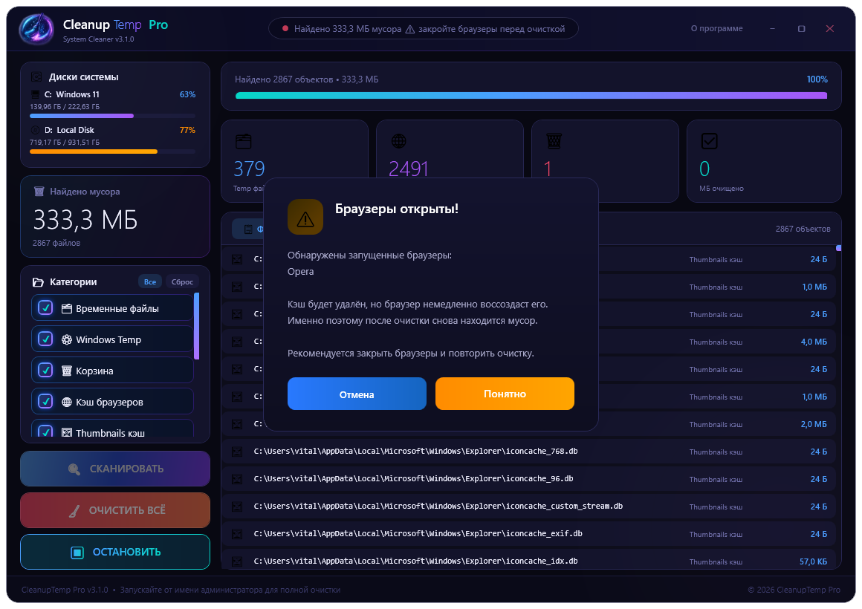Click globe icon above 2491 counter
The width and height of the screenshot is (862, 609).
coord(398,141)
